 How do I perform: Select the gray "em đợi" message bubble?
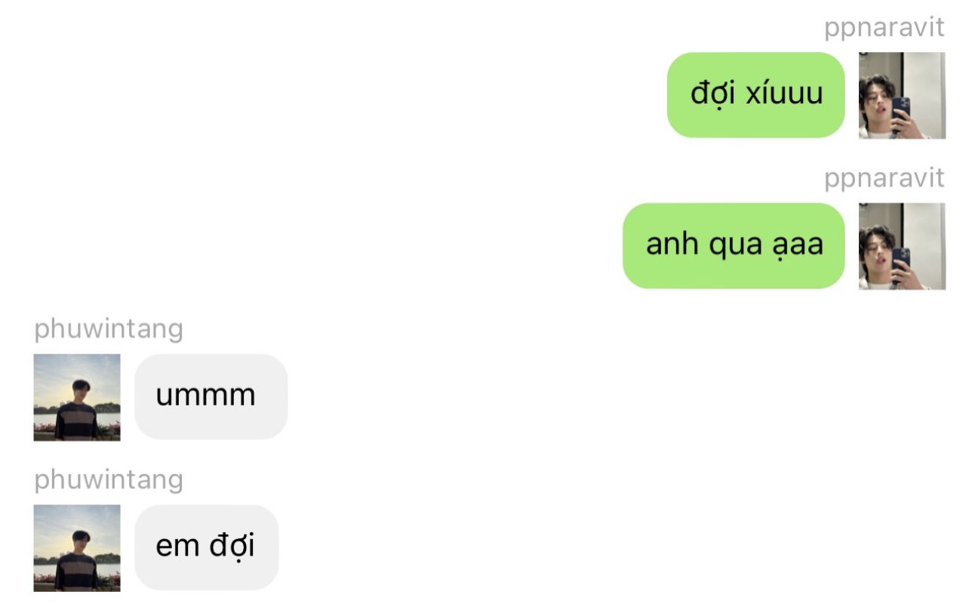click(x=207, y=547)
